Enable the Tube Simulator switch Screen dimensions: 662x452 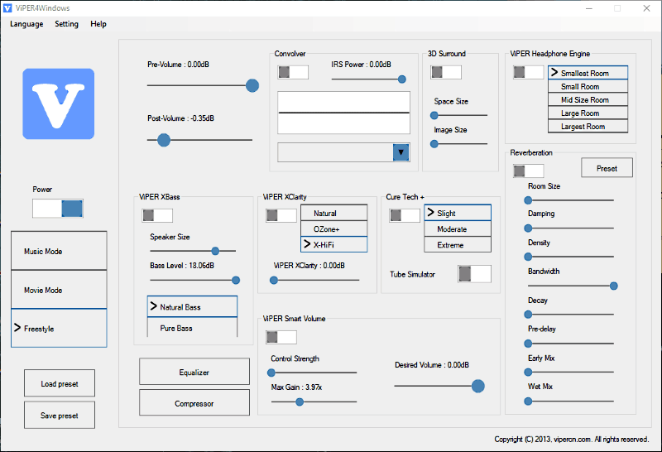pyautogui.click(x=474, y=274)
